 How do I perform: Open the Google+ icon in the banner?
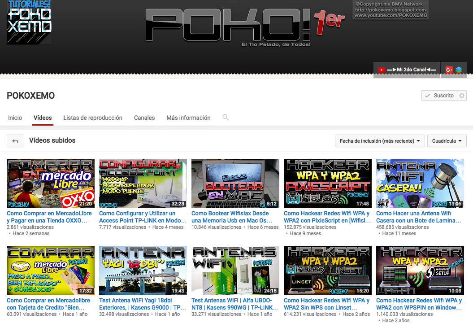coord(449,70)
